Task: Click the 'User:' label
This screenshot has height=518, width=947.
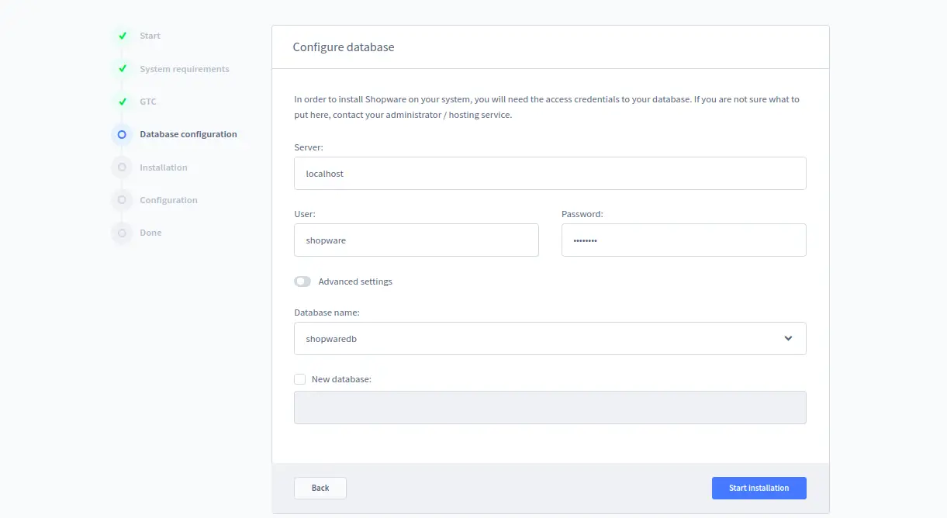Action: (x=305, y=214)
